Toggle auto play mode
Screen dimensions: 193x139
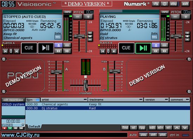point(144,135)
